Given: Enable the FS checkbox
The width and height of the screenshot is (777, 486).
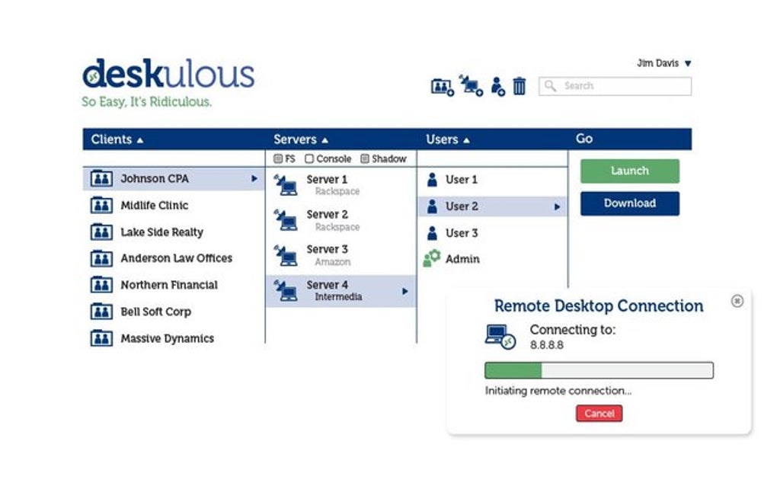Looking at the screenshot, I should pos(279,158).
